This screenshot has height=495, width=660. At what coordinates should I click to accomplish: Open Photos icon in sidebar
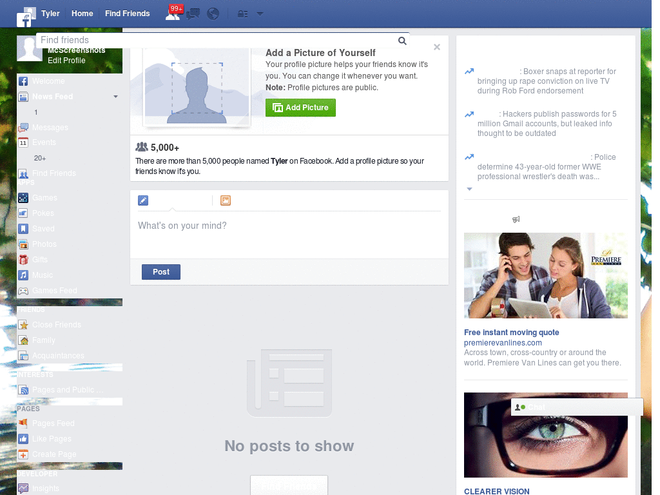click(x=23, y=244)
